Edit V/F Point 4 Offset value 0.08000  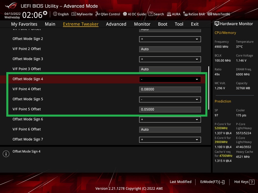pyautogui.click(x=170, y=89)
